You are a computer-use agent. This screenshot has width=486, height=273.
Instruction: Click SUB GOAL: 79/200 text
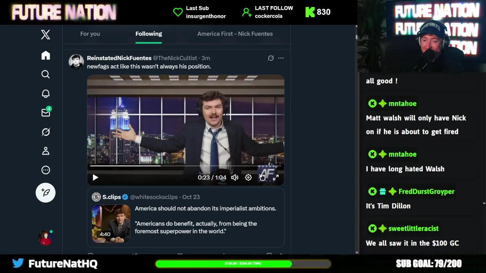coord(429,264)
